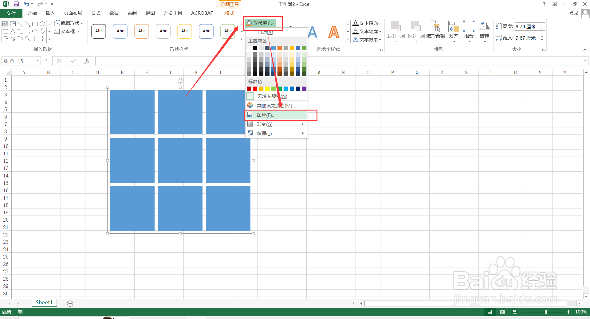Viewport: 590px width, 319px height.
Task: Open the Text Fill dropdown
Action: point(367,23)
